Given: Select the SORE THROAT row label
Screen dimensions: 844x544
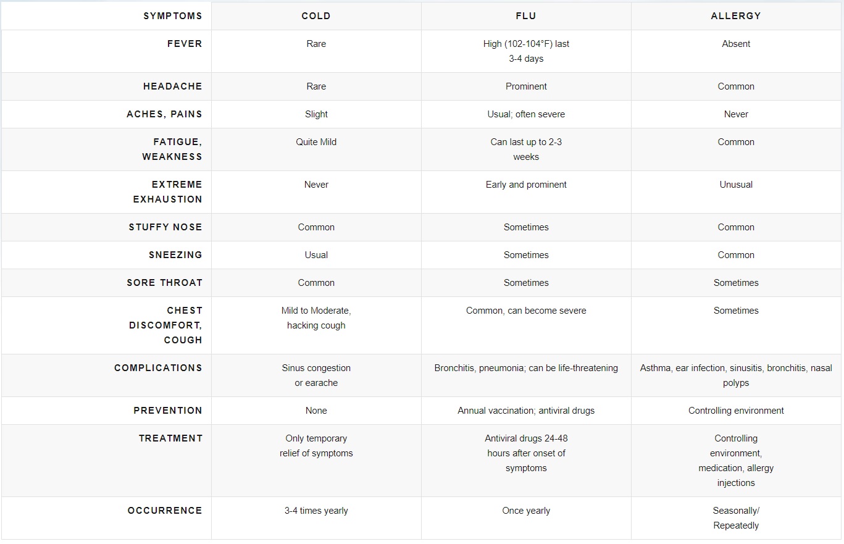Looking at the screenshot, I should point(164,283).
